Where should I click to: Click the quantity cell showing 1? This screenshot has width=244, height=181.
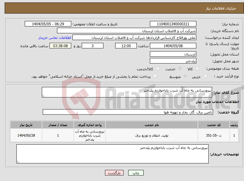click(58, 135)
